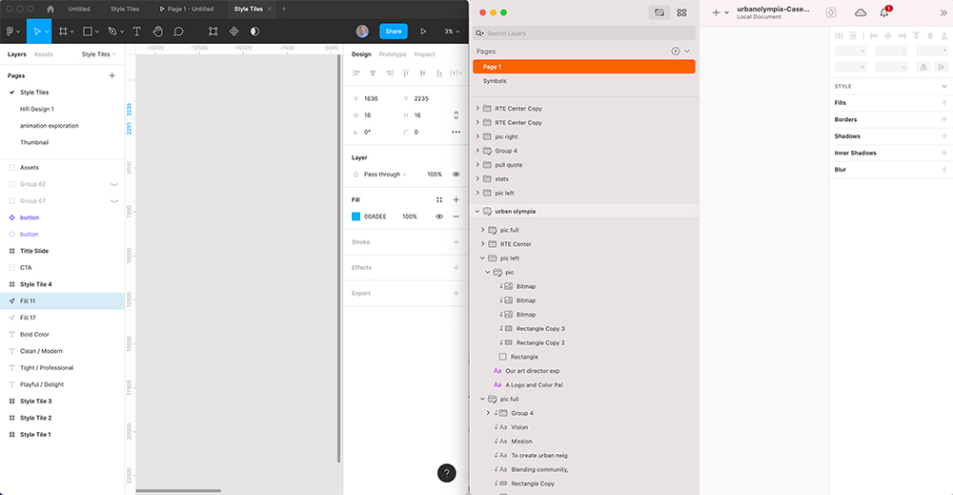Click the 00ADEE blue fill swatch

pos(356,217)
